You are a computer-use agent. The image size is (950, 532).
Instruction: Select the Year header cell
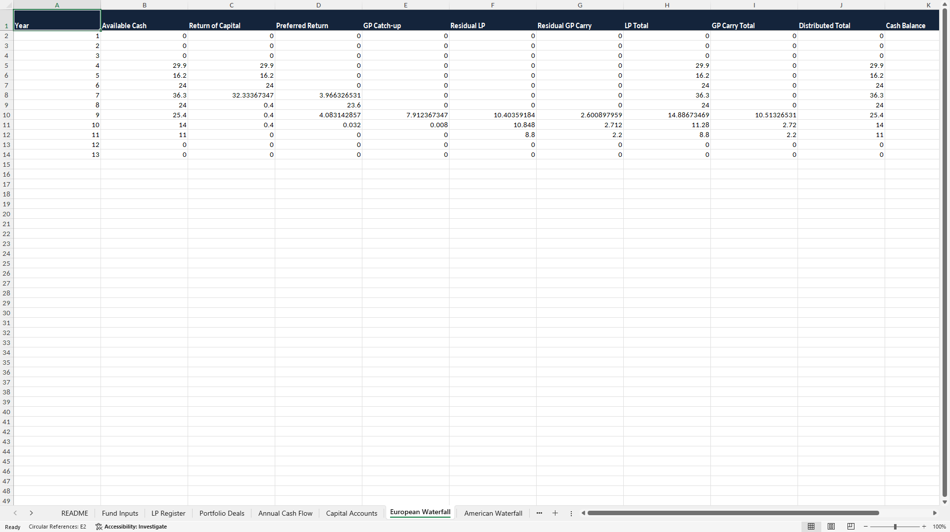(57, 20)
